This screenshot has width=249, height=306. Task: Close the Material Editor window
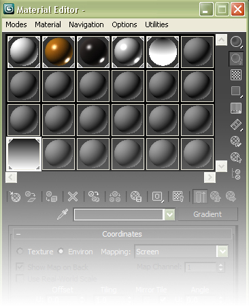tap(237, 10)
